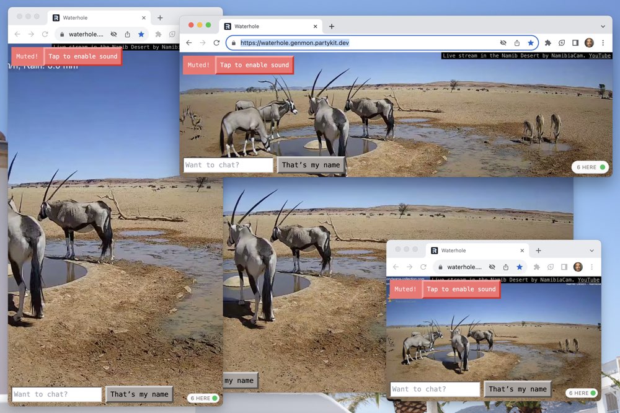
Task: Click forward arrow in the left window
Action: 31,35
